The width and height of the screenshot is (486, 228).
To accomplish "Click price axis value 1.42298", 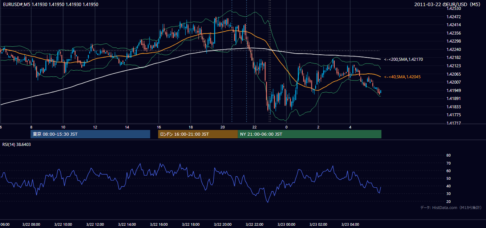I will point(454,41).
